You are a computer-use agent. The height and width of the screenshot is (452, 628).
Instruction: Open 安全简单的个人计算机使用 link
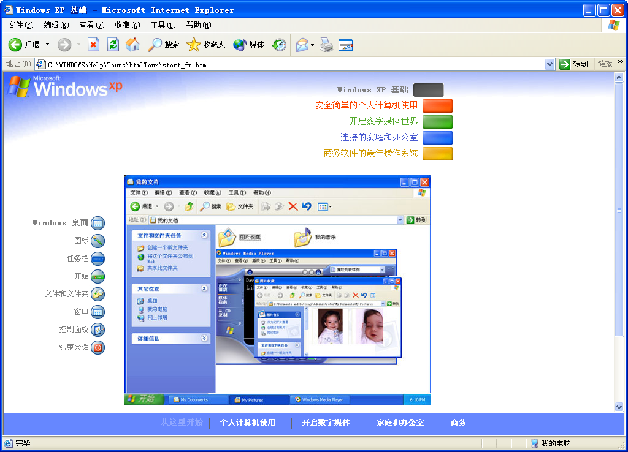(366, 105)
